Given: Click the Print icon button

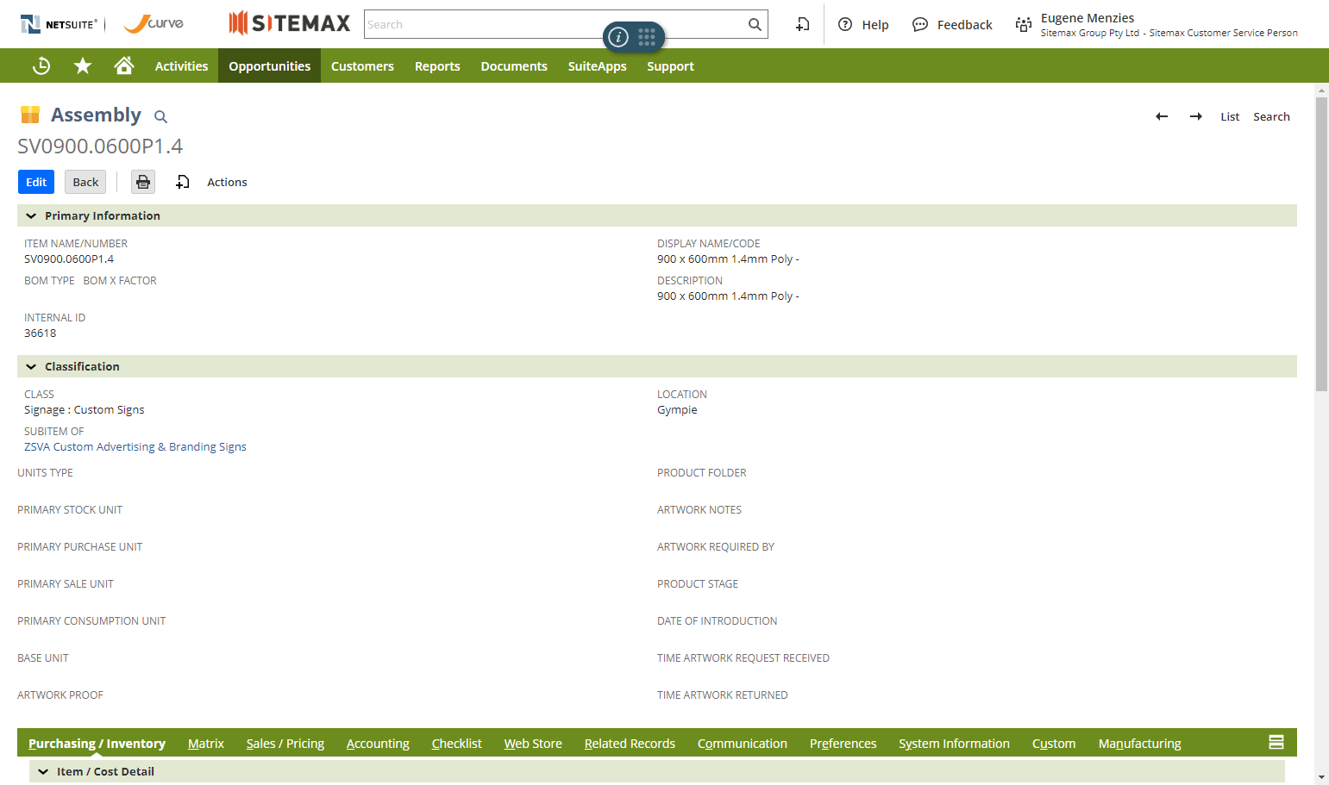Looking at the screenshot, I should tap(143, 182).
